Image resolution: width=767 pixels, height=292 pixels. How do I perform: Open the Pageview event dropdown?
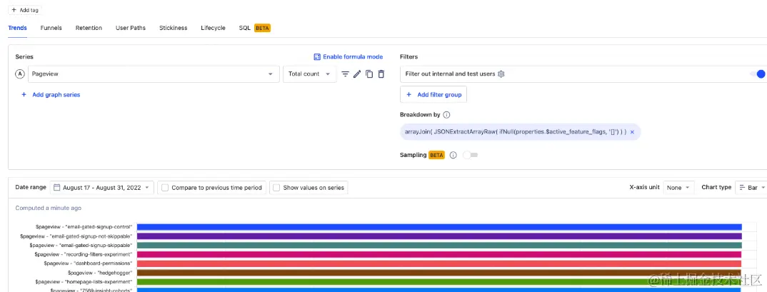coord(154,74)
